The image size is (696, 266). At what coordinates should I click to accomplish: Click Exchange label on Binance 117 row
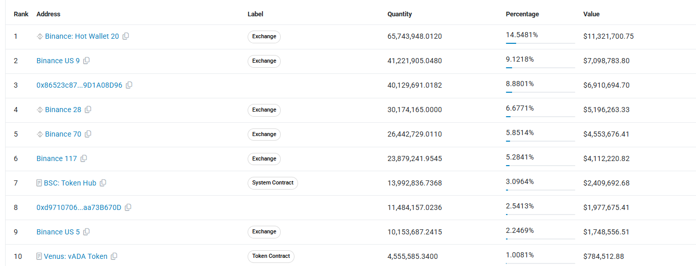click(264, 159)
